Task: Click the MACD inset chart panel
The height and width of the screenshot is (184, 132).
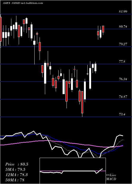Action: point(73,171)
